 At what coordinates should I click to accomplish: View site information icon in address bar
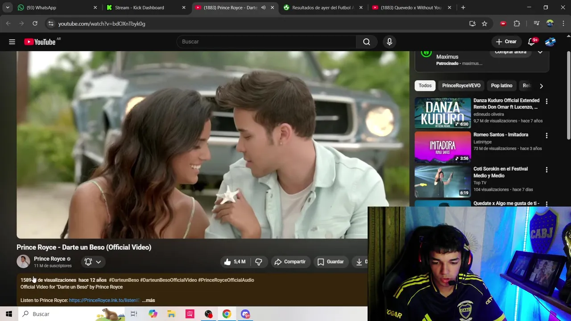click(51, 24)
